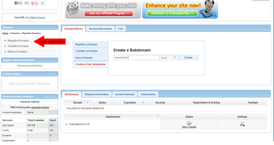The height and width of the screenshot is (145, 274).
Task: Open subdomain settings tools icon
Action: pos(242,124)
